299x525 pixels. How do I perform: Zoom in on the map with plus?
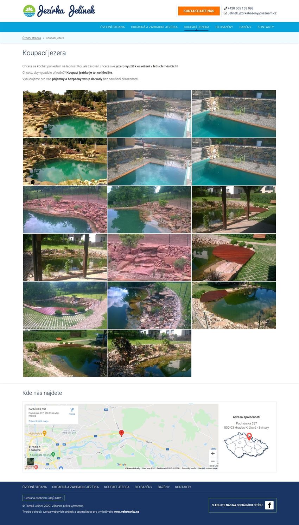[x=212, y=453]
